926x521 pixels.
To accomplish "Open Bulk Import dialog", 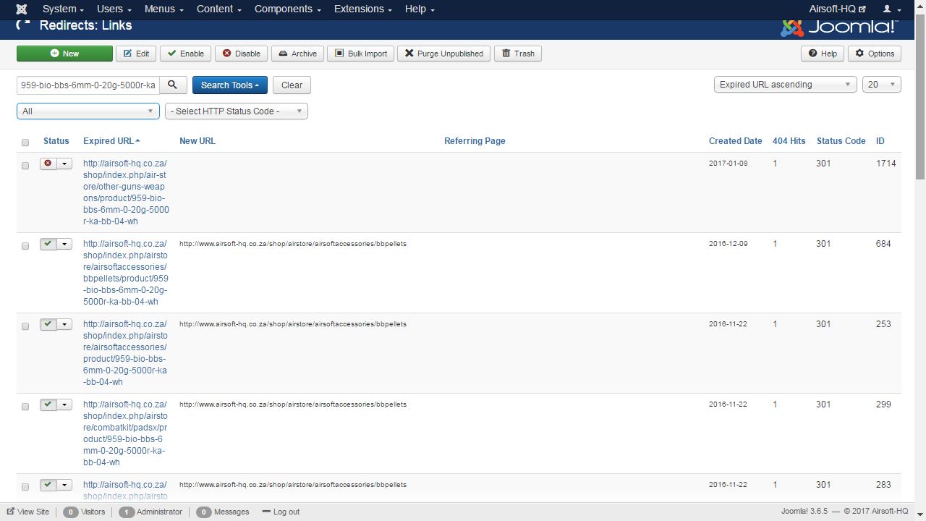I will pyautogui.click(x=361, y=54).
